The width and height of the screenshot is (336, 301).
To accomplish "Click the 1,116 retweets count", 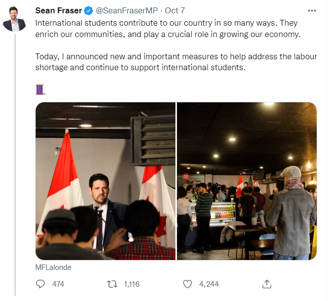I will point(131,284).
